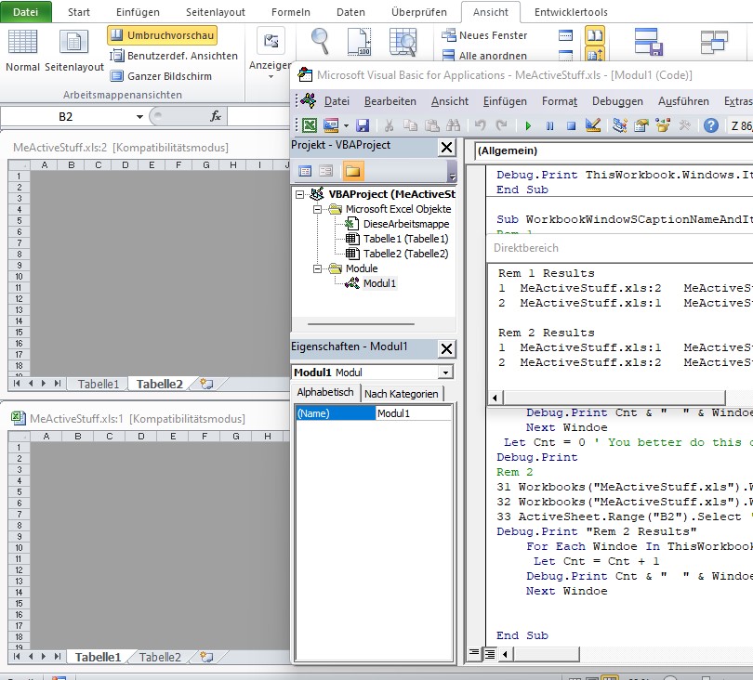
Task: Click the Find binoculars icon
Action: [x=453, y=125]
